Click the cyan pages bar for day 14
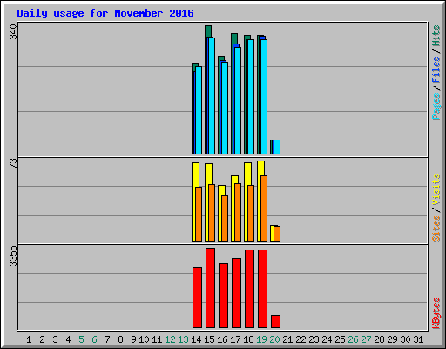Viewport: 446px width, 349px height. click(199, 110)
